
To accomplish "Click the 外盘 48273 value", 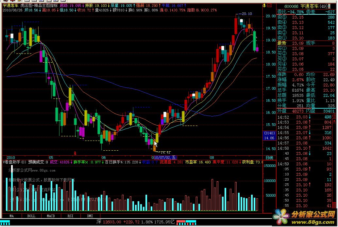I will (290, 111).
